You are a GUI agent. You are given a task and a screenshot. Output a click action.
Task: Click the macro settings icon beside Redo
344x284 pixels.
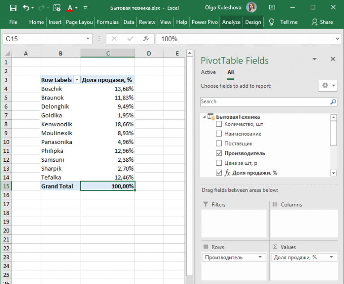tap(57, 8)
